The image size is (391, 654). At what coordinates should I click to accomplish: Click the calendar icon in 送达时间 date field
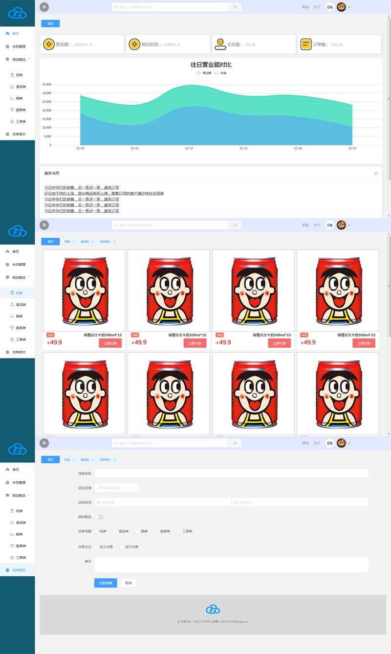[x=98, y=502]
